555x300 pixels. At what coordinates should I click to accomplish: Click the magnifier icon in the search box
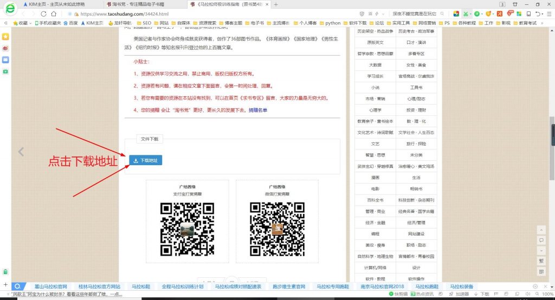[442, 14]
